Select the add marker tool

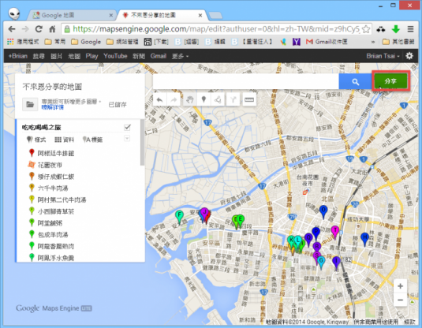click(204, 100)
